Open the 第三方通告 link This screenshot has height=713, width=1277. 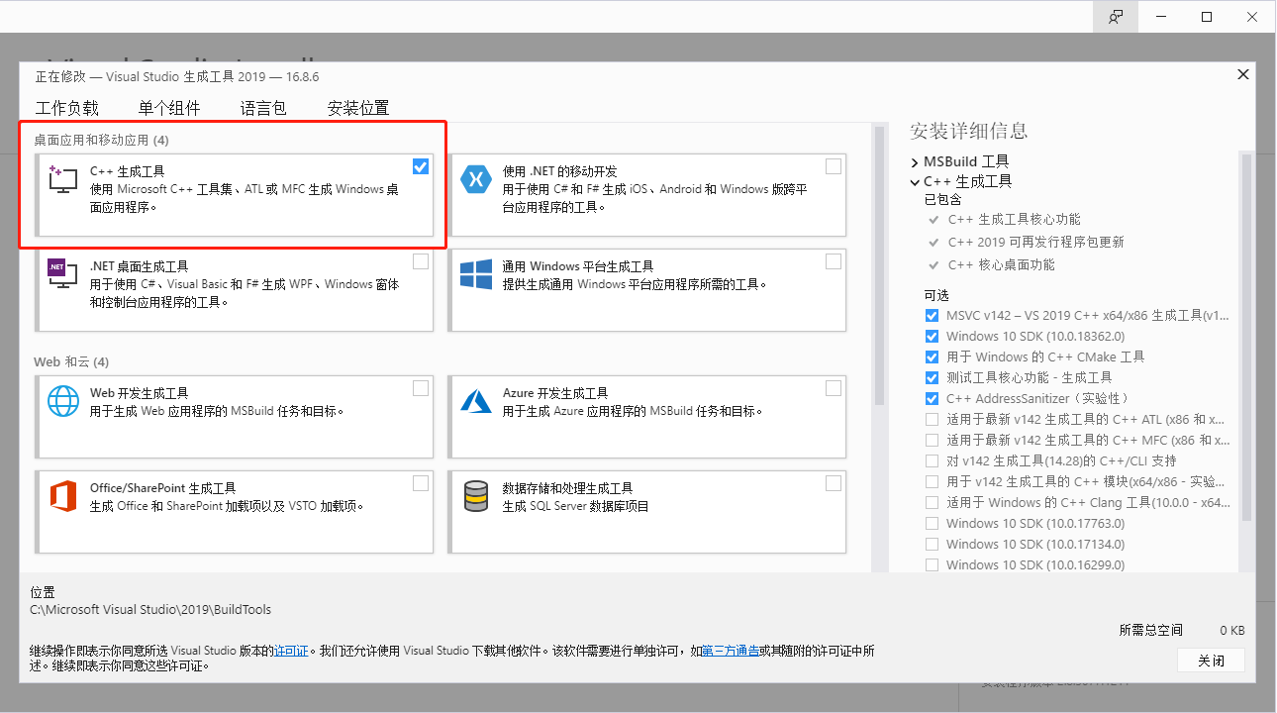[x=731, y=651]
